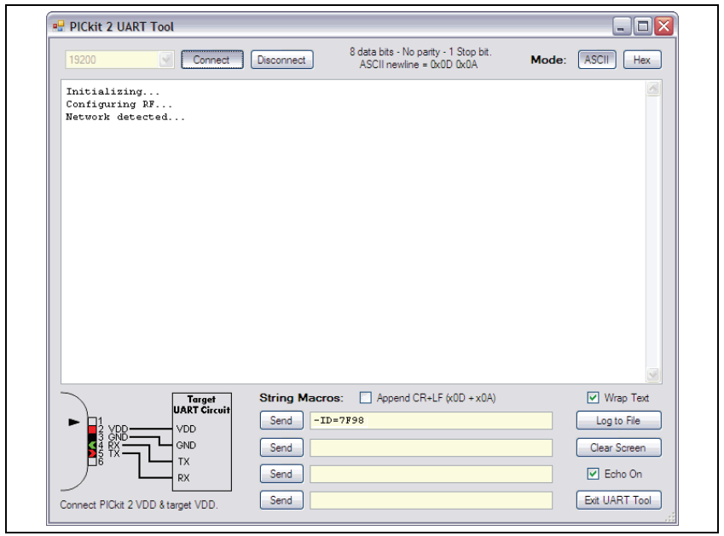Click the macro field containing -ID=7F98

pos(431,421)
